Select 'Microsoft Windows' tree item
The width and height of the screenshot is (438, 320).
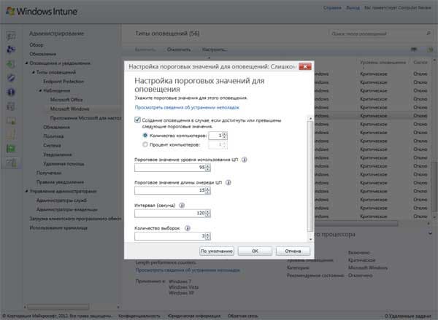[69, 109]
